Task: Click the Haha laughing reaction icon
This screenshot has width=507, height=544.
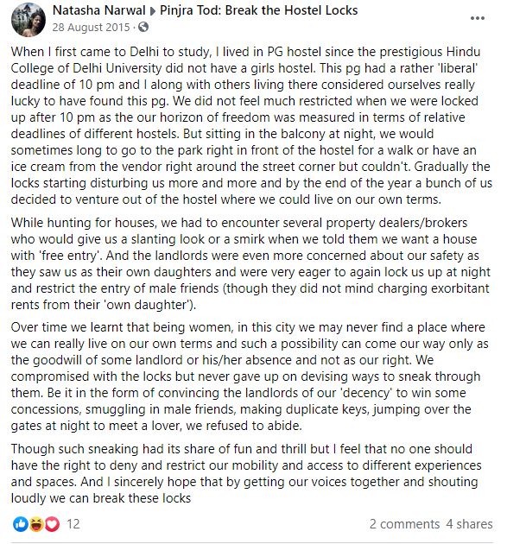Action: (36, 524)
